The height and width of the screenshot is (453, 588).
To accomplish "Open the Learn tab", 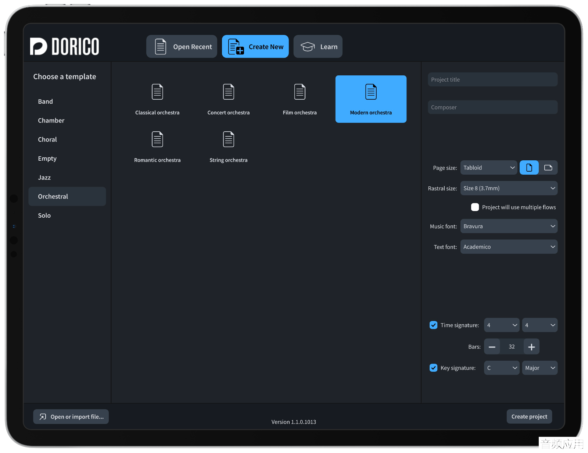I will (x=318, y=46).
